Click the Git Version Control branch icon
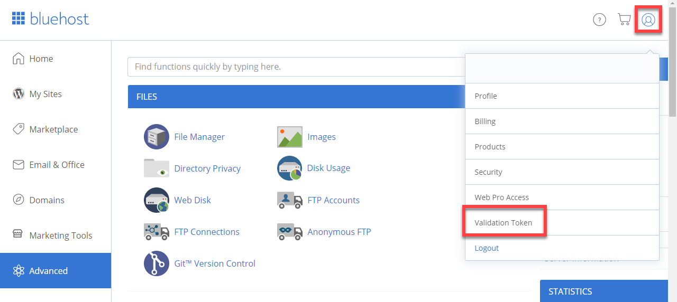The height and width of the screenshot is (302, 677). click(x=157, y=263)
